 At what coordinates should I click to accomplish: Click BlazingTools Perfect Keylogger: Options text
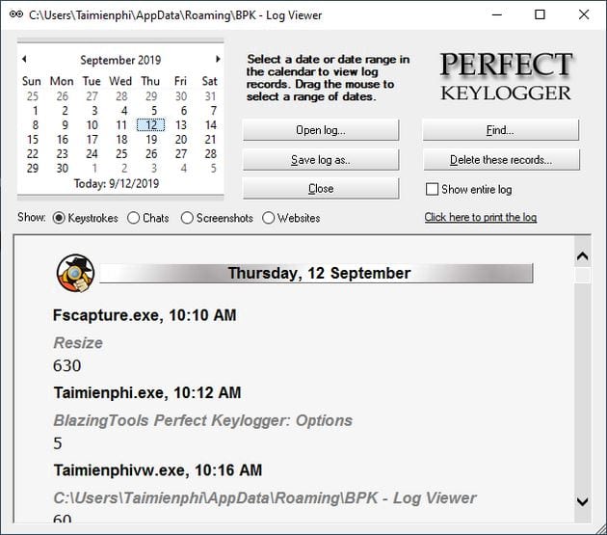coord(203,420)
